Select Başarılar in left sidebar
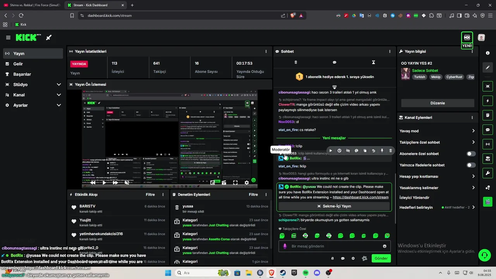496x279 pixels. point(33,74)
